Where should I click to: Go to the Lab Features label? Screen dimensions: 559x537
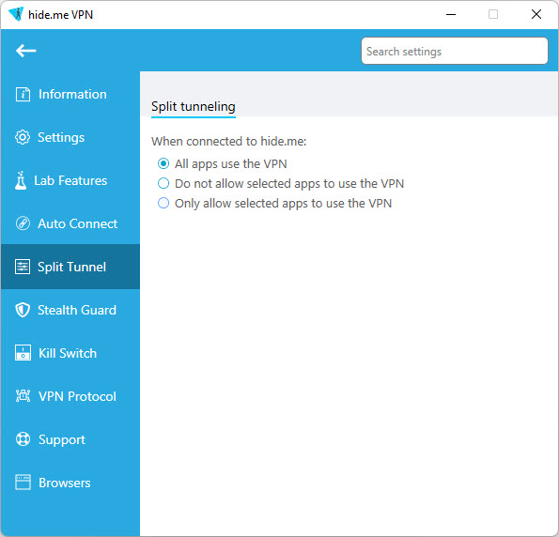coord(70,180)
